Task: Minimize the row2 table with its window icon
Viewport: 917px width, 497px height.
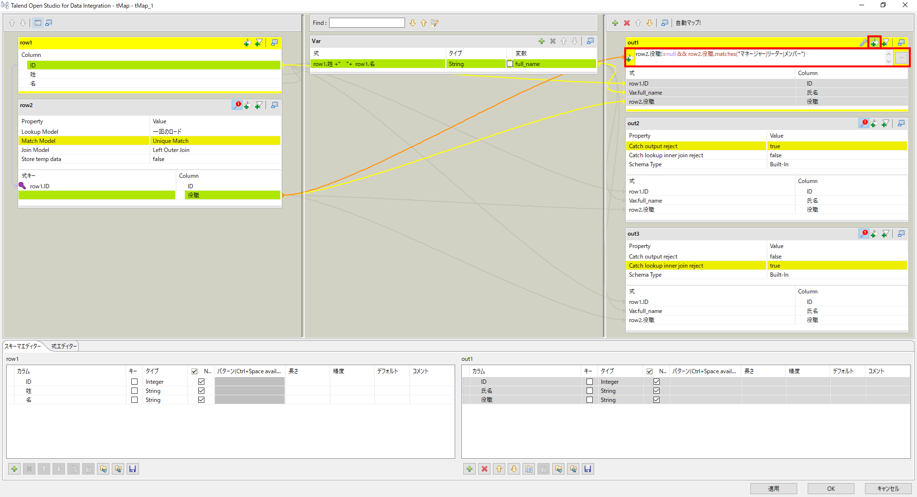Action: click(275, 105)
